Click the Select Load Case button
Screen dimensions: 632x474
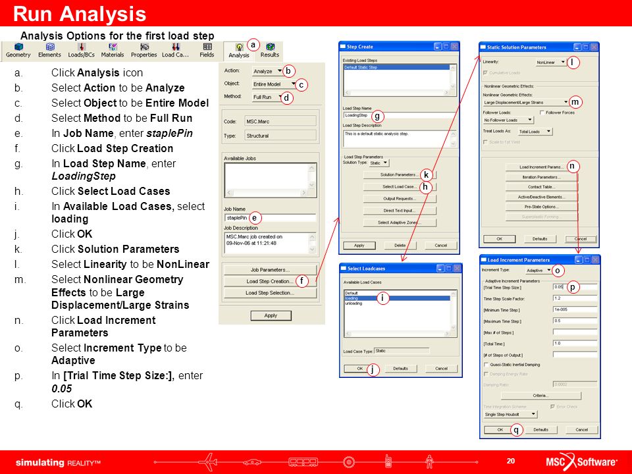400,186
